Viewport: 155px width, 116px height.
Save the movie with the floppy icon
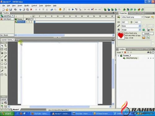tap(11, 10)
